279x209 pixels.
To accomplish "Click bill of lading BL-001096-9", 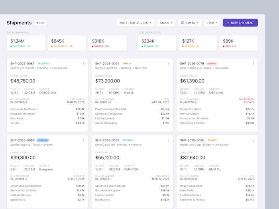I will 189,179.
